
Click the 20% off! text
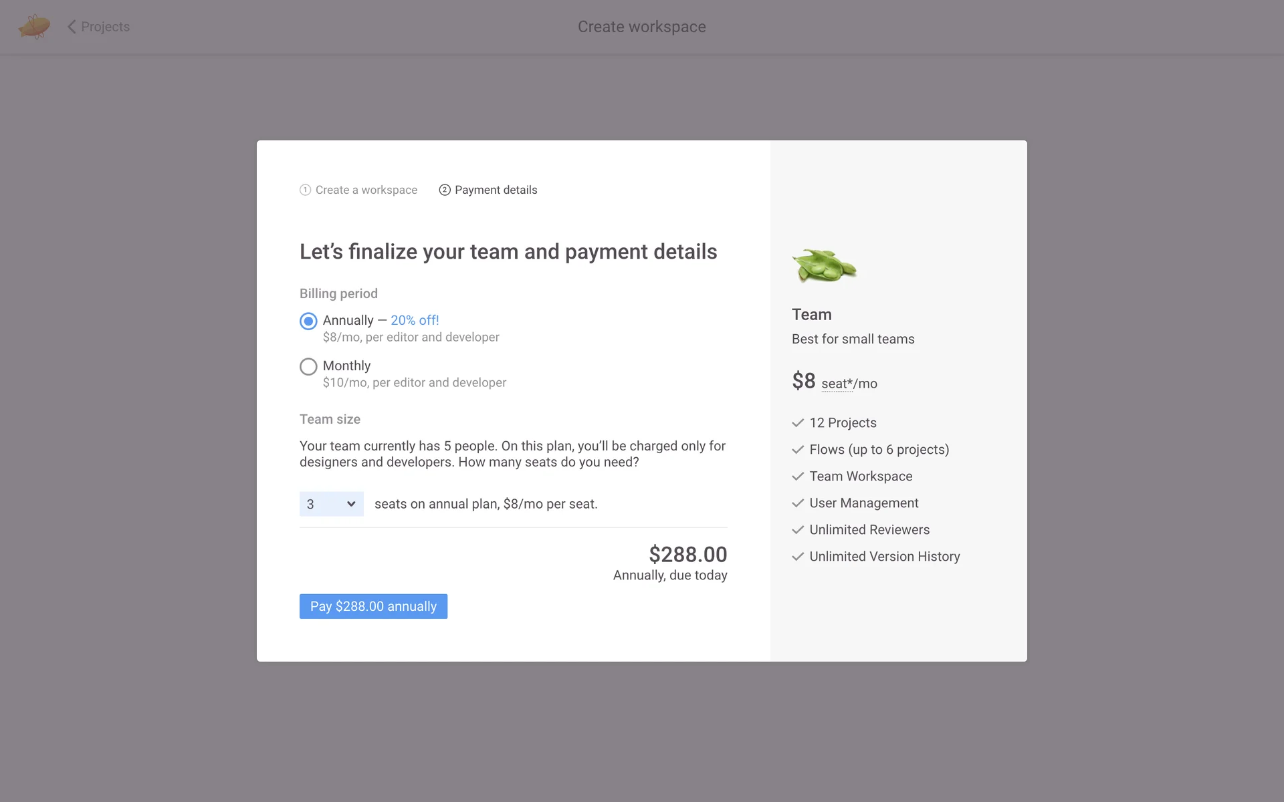coord(415,320)
